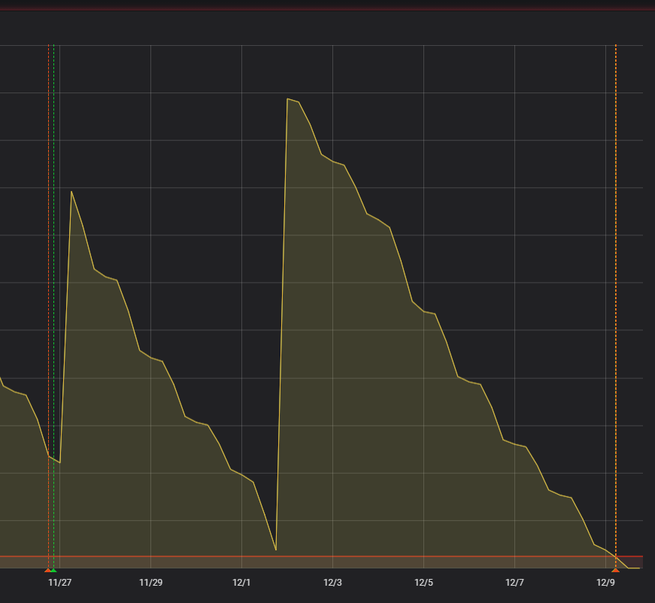This screenshot has width=655, height=603.
Task: Click the red annotation triangle near 11/27
Action: coord(48,571)
